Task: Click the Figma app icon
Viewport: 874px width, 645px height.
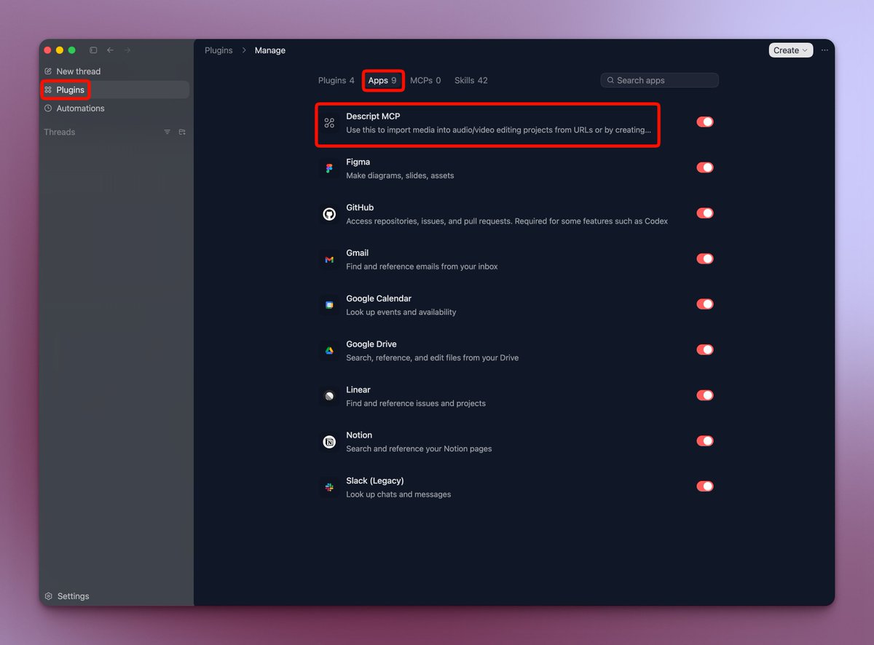Action: (x=329, y=168)
